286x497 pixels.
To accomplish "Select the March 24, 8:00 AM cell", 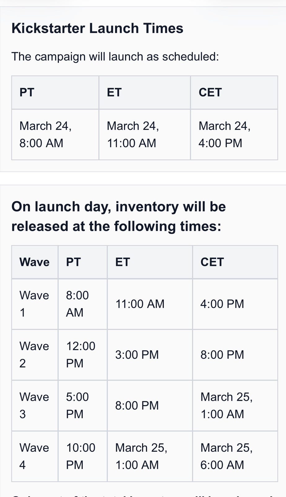I will click(x=45, y=135).
